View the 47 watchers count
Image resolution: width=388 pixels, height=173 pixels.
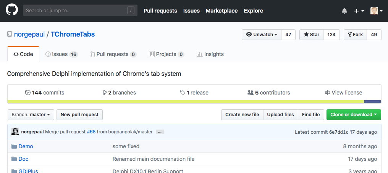click(288, 35)
